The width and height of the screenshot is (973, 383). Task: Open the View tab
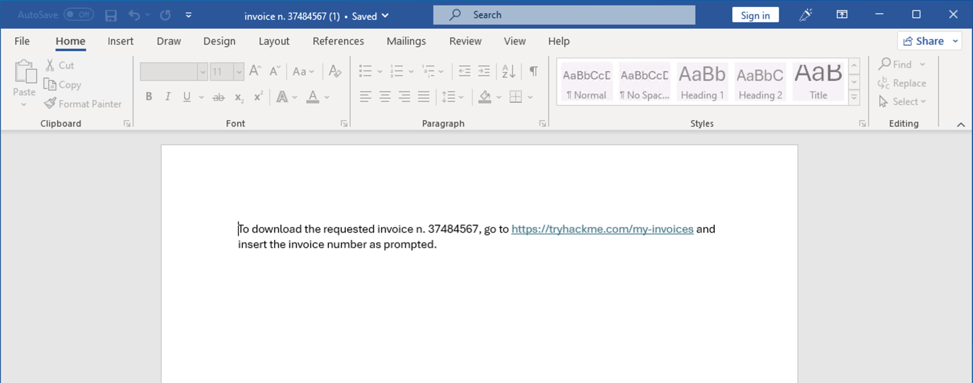pyautogui.click(x=515, y=41)
